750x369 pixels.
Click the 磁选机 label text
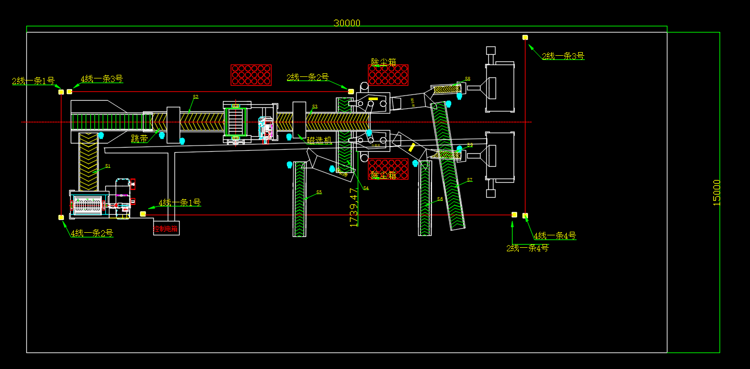coord(319,140)
